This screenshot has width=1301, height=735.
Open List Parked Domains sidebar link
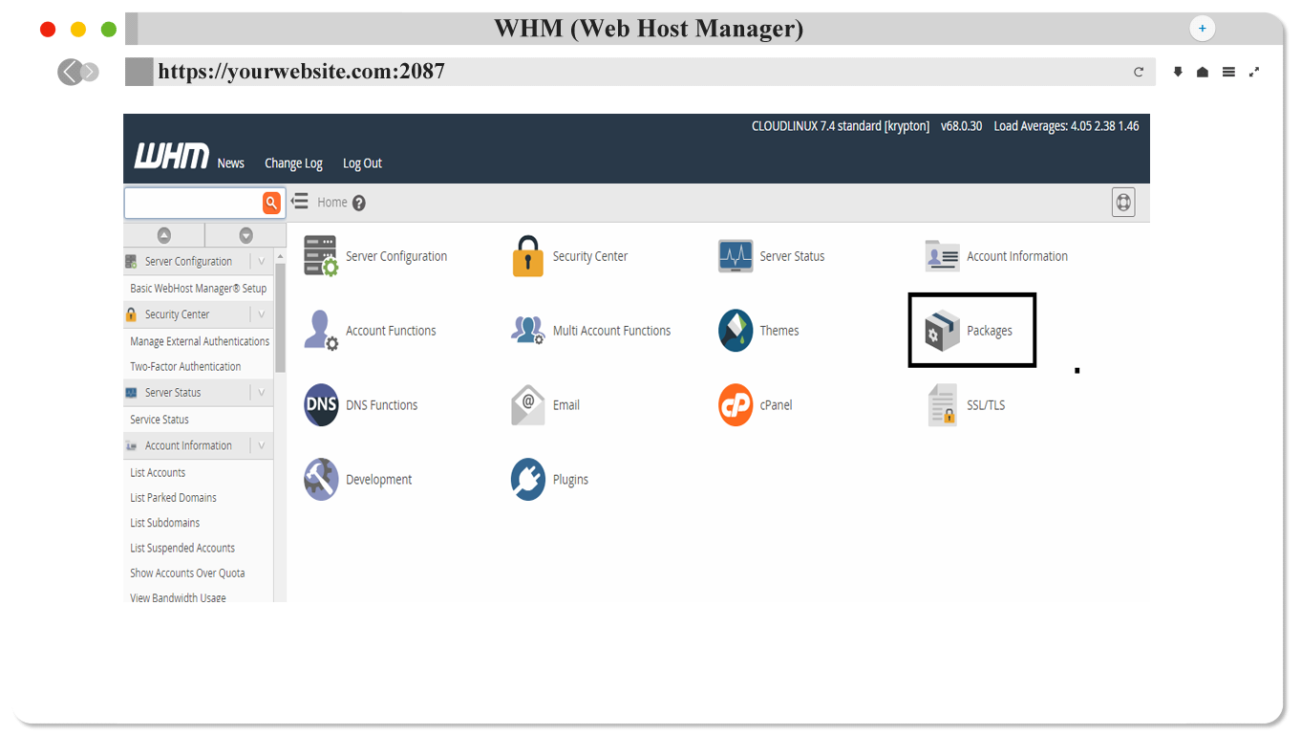(173, 497)
